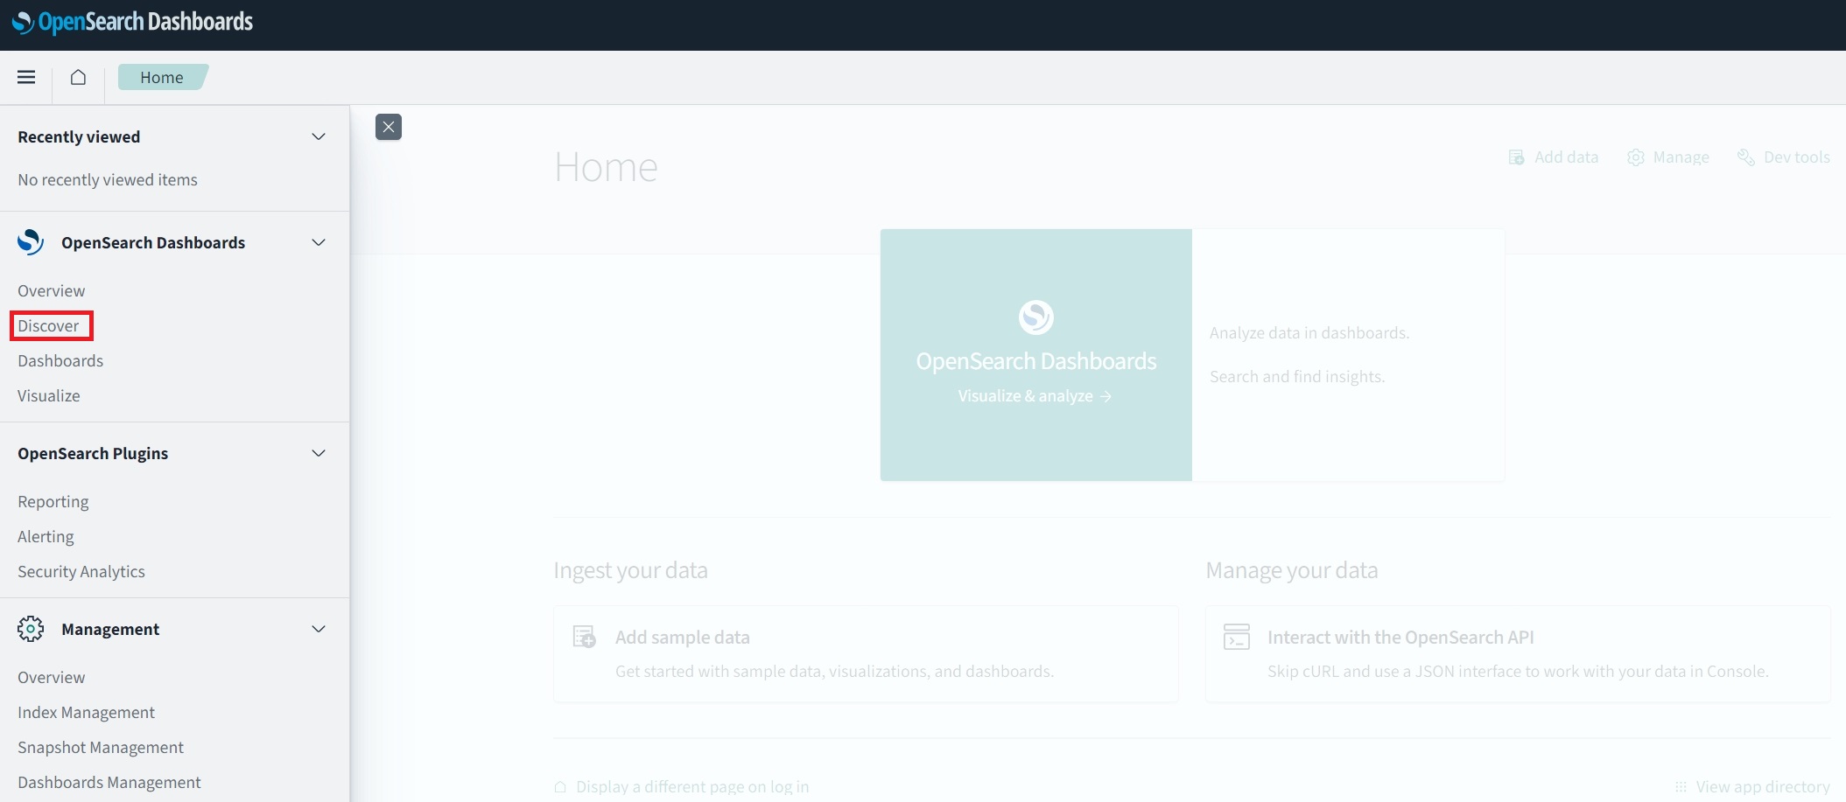Click the OpenSearch Plugins heading
Screen dimensions: 1846x802
pos(93,453)
